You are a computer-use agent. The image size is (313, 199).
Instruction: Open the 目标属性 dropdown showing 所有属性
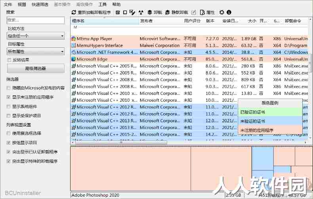[x=36, y=52]
